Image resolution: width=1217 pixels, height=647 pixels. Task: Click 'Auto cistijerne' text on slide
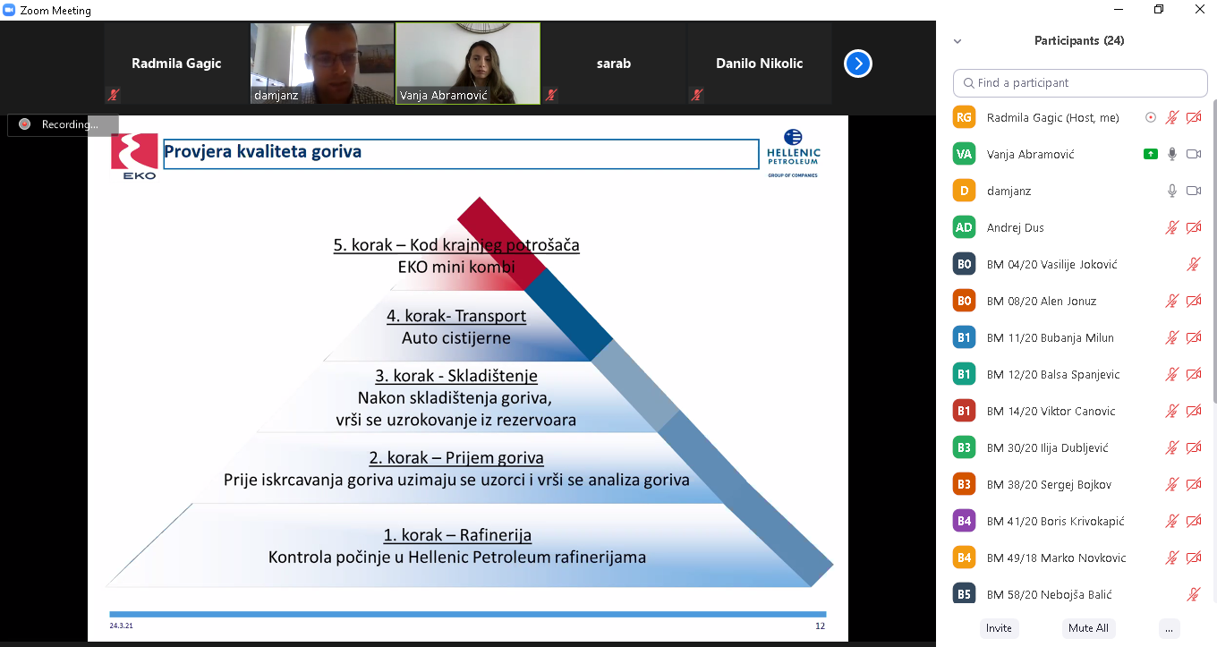[x=456, y=338]
